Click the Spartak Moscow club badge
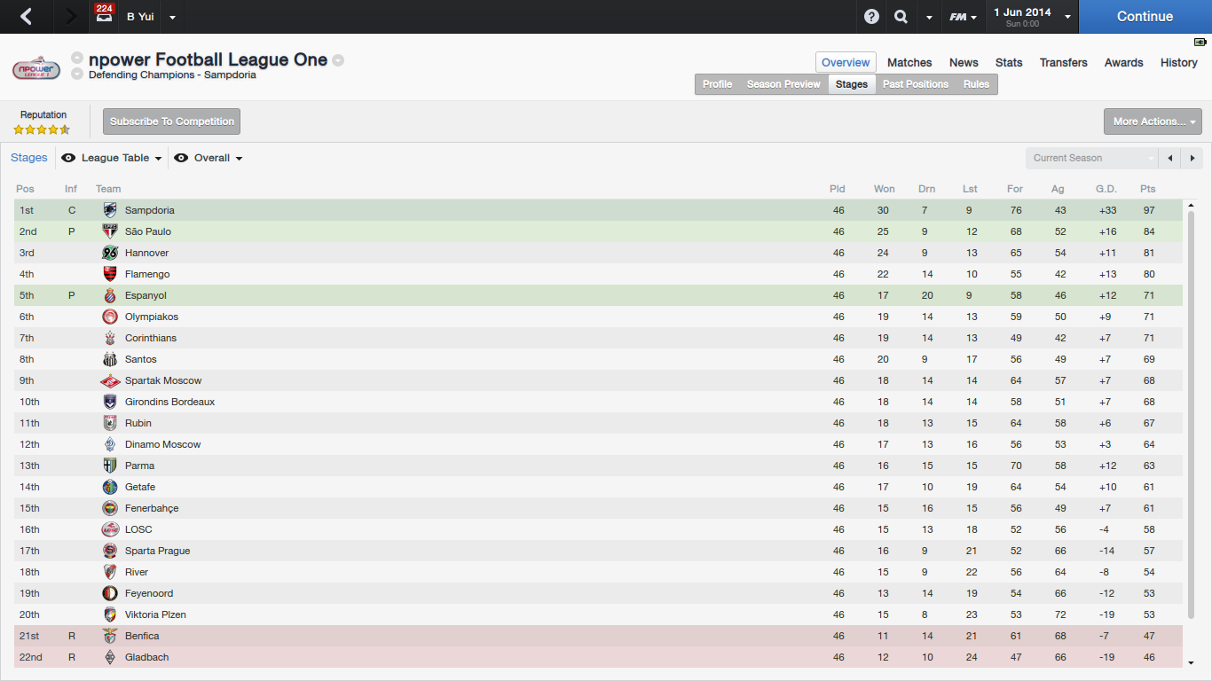 click(110, 380)
